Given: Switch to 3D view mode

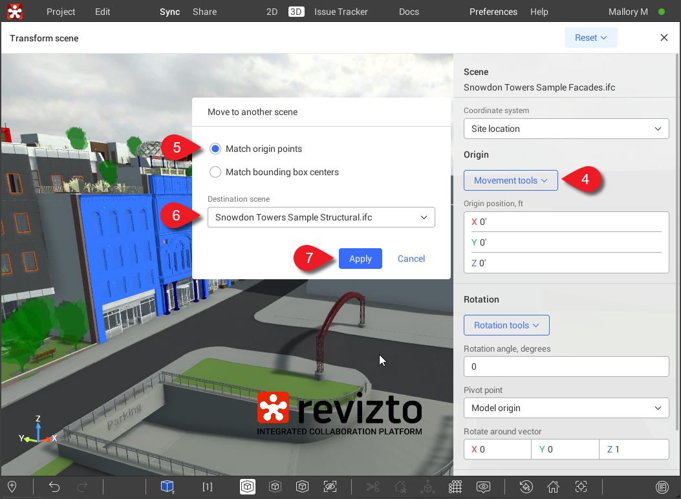Looking at the screenshot, I should pos(296,12).
